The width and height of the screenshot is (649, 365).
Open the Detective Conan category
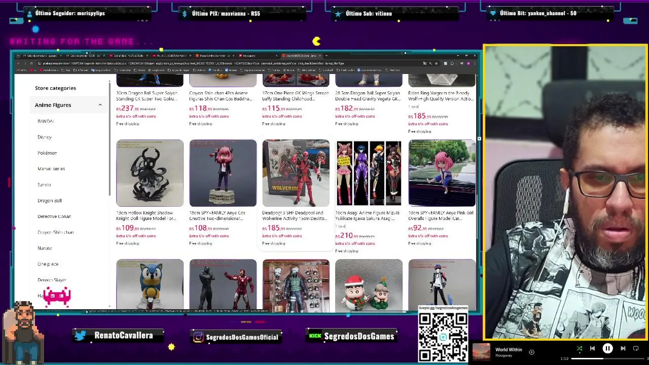coord(54,216)
